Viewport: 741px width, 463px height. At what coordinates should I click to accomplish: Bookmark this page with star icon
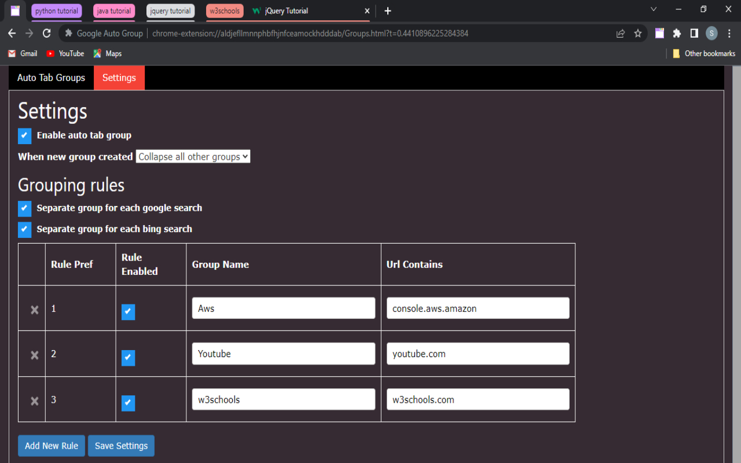638,34
